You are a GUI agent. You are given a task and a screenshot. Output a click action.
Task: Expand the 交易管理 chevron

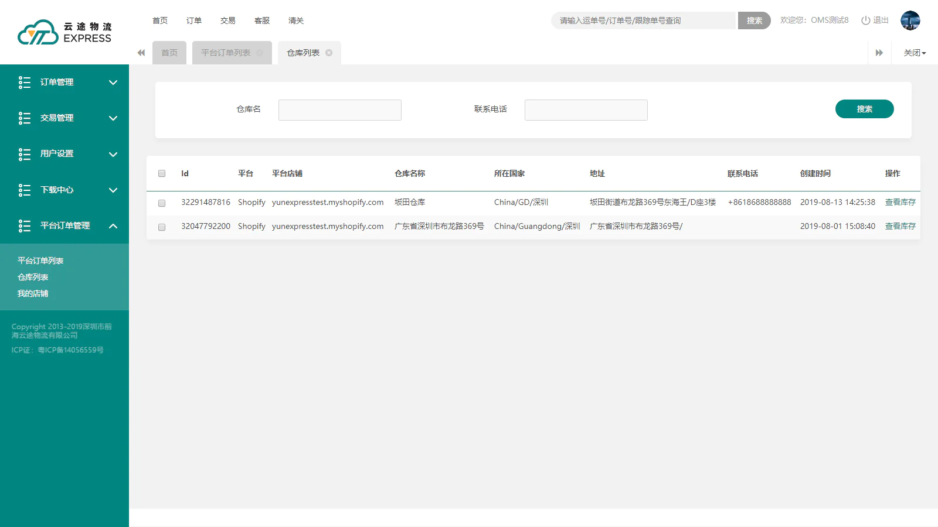(x=113, y=118)
